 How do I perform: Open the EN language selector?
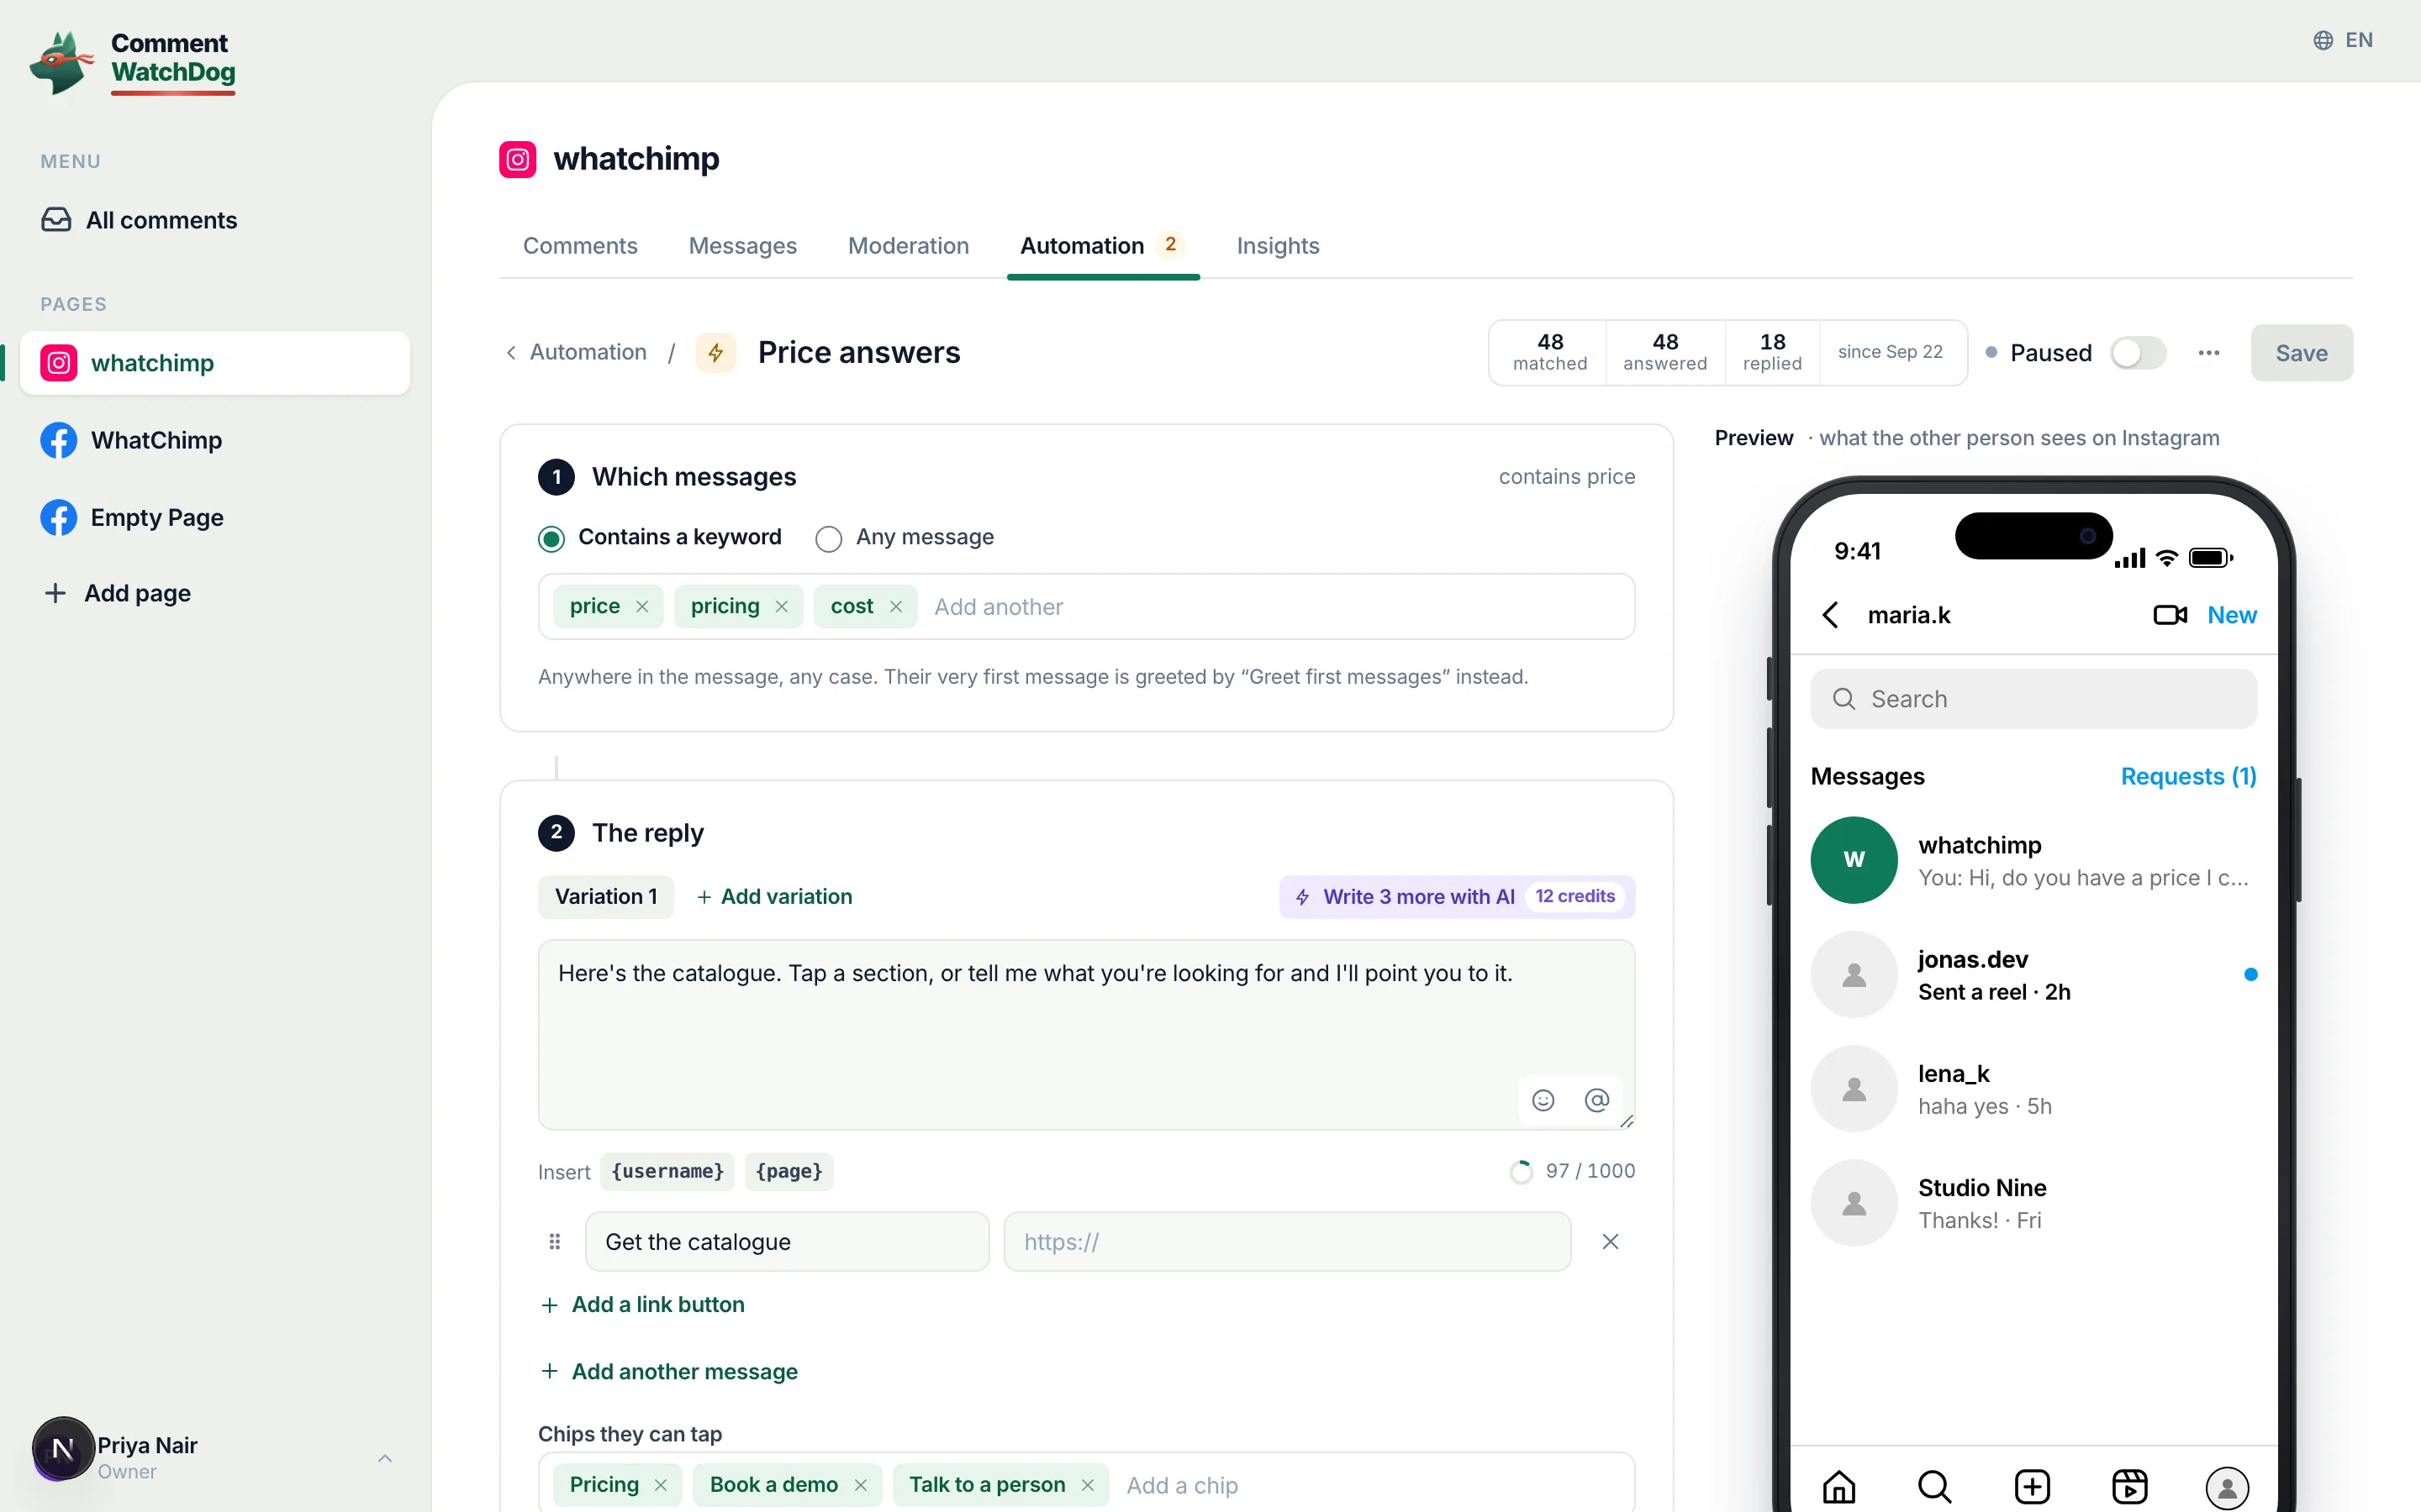tap(2344, 40)
